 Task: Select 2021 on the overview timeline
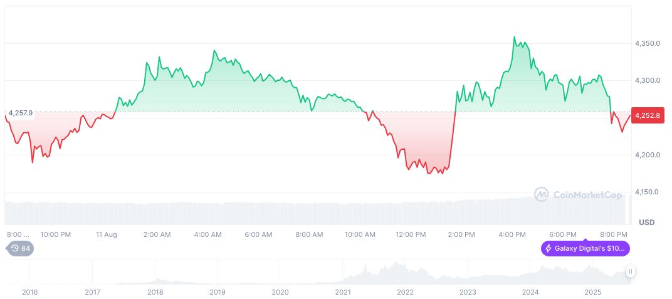click(343, 292)
